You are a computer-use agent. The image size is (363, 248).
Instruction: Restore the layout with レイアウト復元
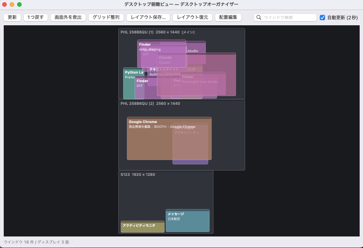192,17
